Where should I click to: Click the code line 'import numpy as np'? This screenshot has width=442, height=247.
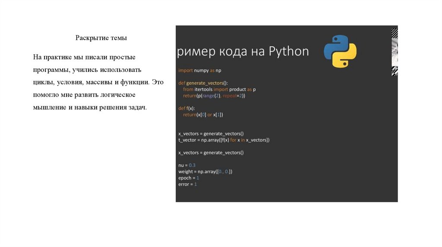pyautogui.click(x=199, y=71)
